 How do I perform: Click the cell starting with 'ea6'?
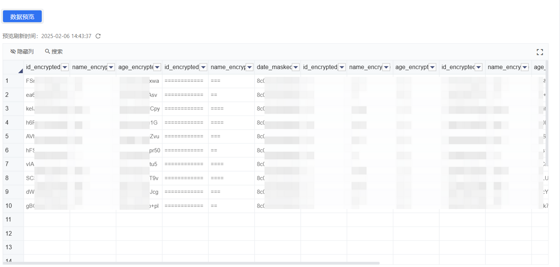47,95
